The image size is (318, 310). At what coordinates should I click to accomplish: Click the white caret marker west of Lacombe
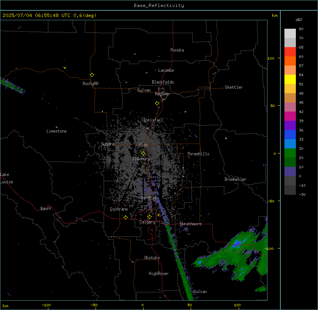[146, 73]
